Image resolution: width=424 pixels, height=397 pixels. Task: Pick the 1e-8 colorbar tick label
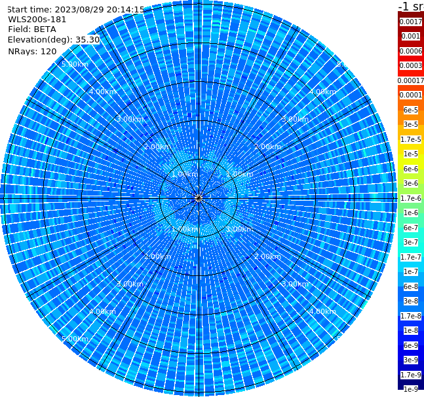(411, 330)
